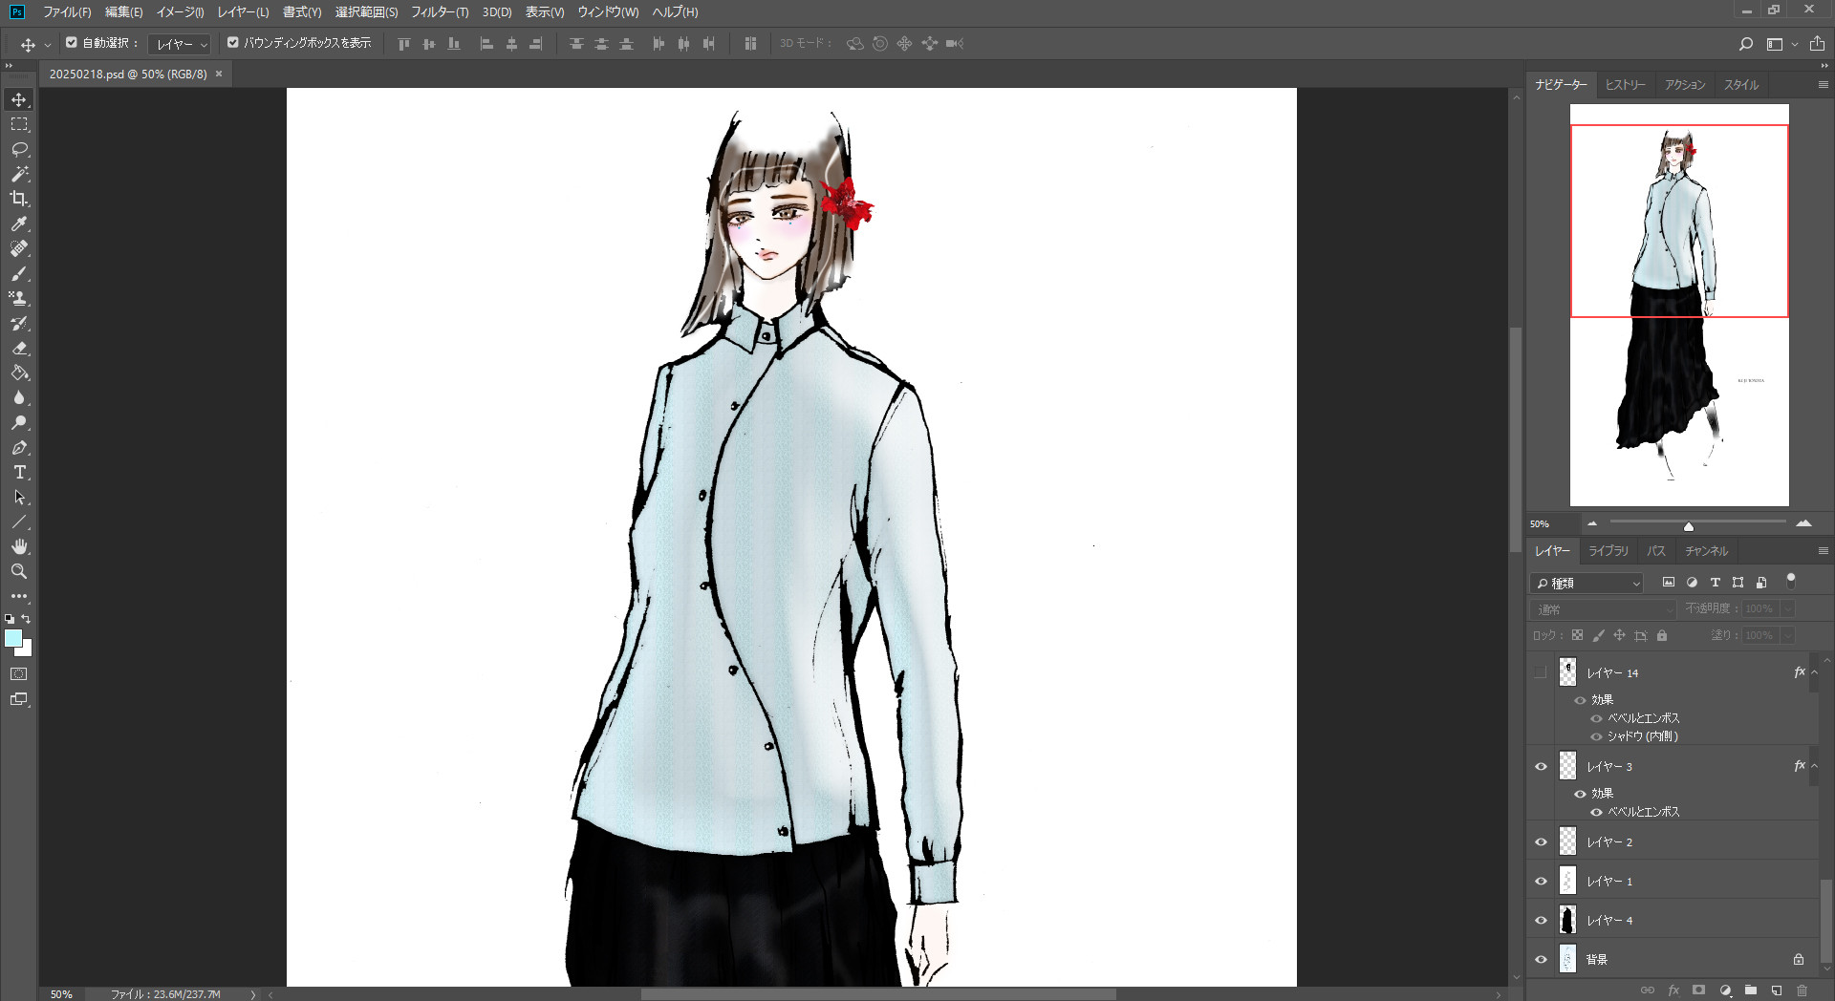Hide レイヤー 4 using its eye icon

(x=1541, y=920)
